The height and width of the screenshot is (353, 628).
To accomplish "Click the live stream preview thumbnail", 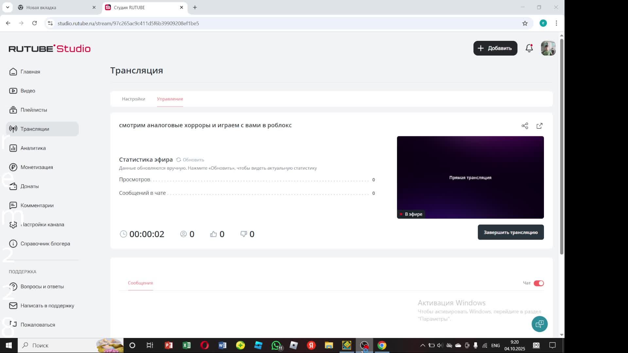I will tap(470, 177).
